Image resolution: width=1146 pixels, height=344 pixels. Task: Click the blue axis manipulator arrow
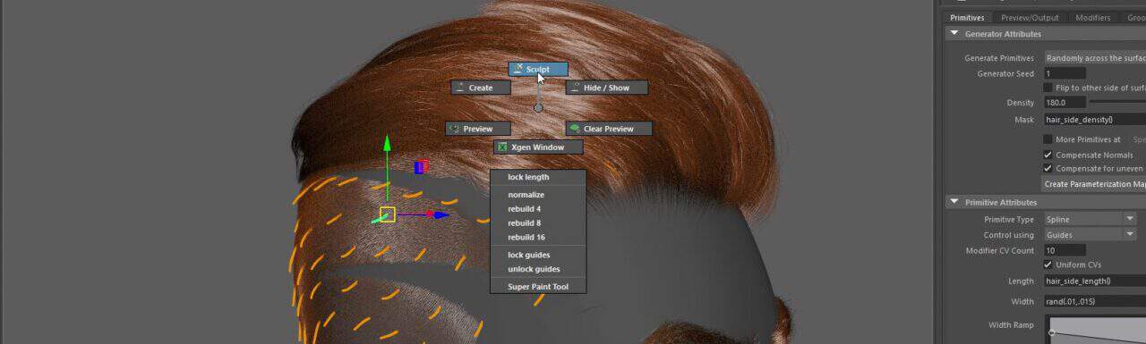tap(442, 214)
